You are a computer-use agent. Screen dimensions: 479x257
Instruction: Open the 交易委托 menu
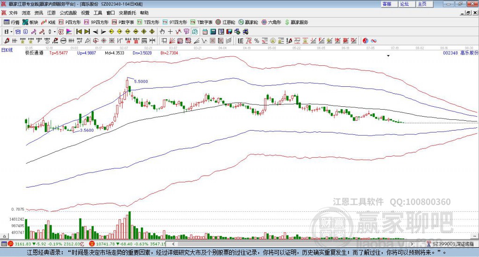tap(127, 13)
